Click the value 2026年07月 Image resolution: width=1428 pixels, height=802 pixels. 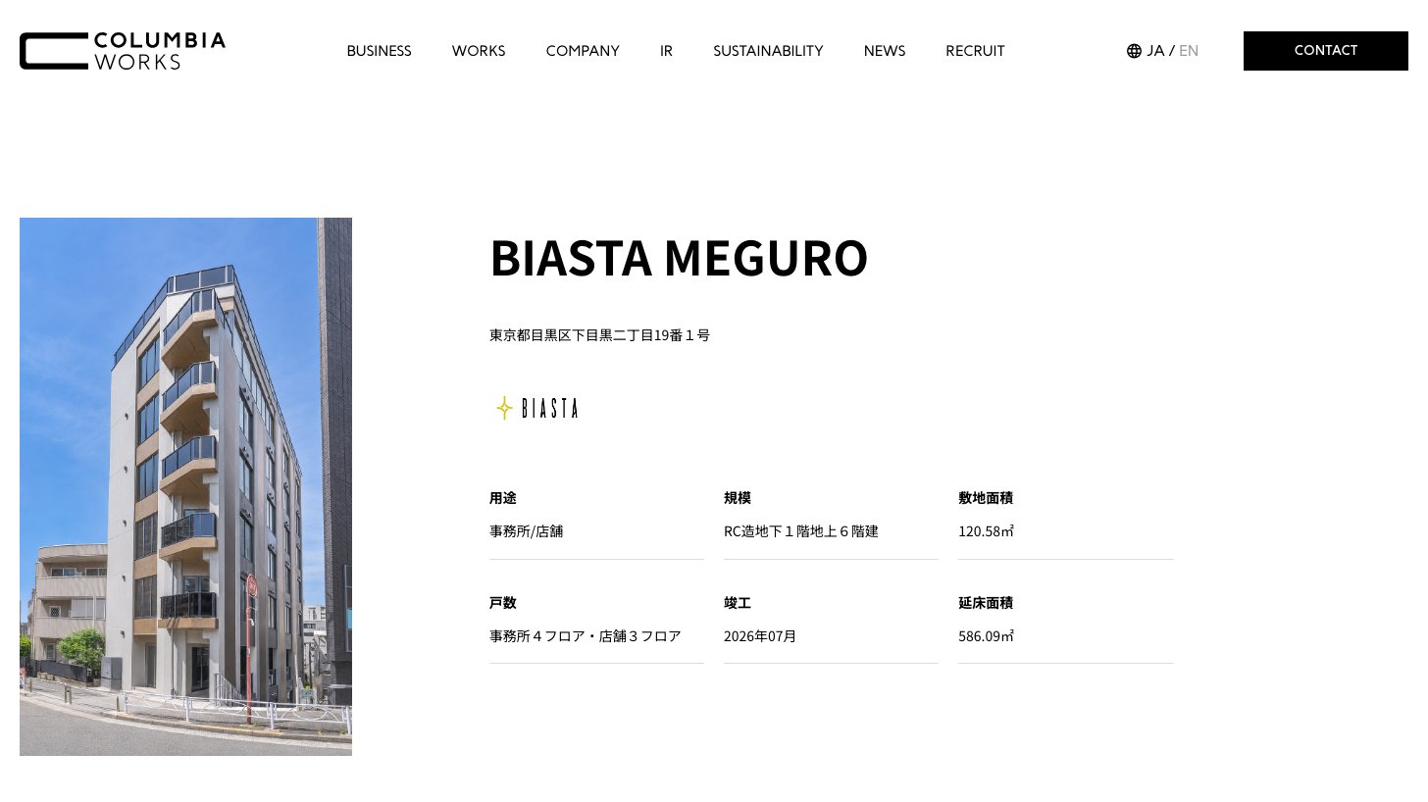click(760, 636)
